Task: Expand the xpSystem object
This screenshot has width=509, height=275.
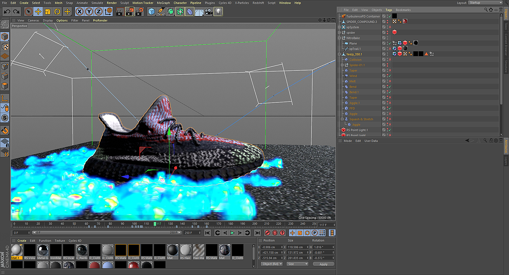Action: [x=339, y=27]
